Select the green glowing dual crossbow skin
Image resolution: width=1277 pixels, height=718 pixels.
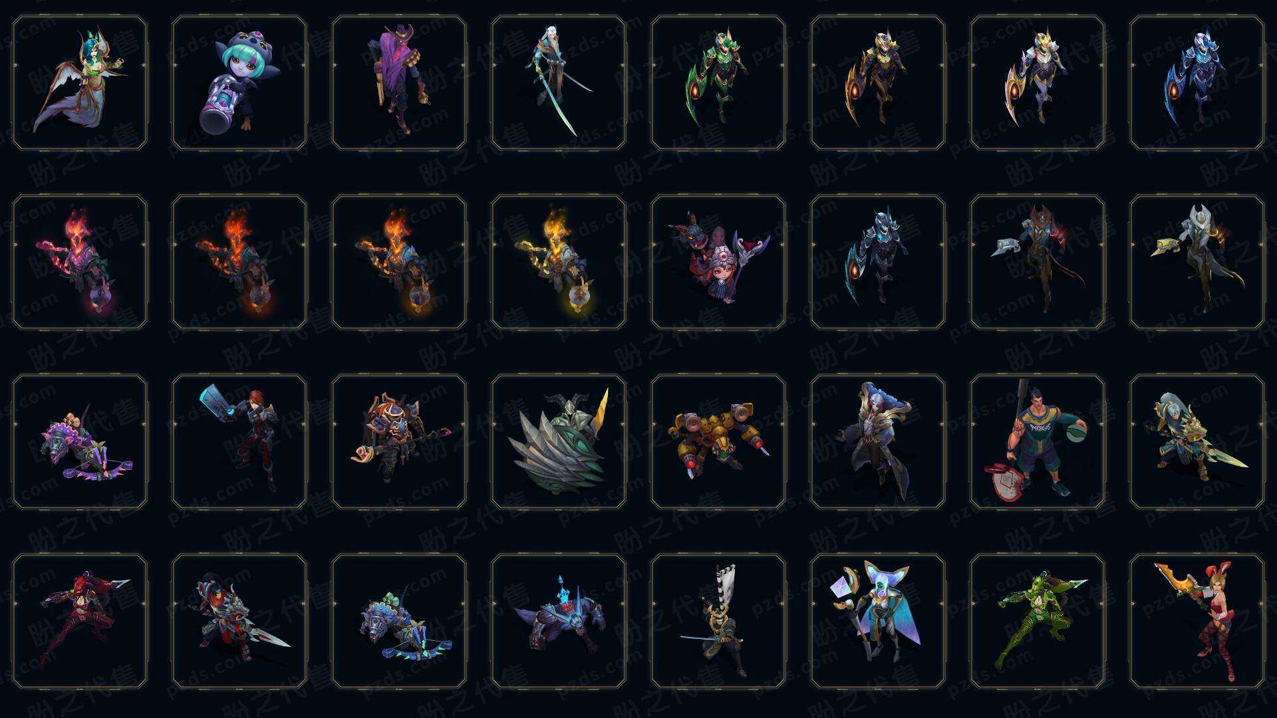click(x=1038, y=622)
